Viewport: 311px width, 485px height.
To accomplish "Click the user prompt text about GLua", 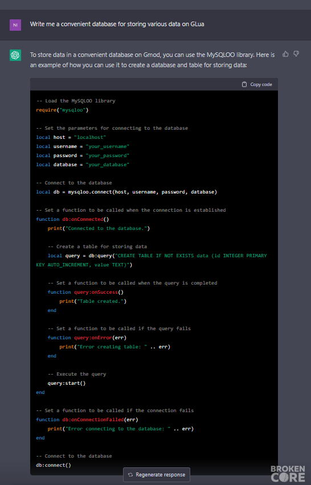I will tap(117, 24).
